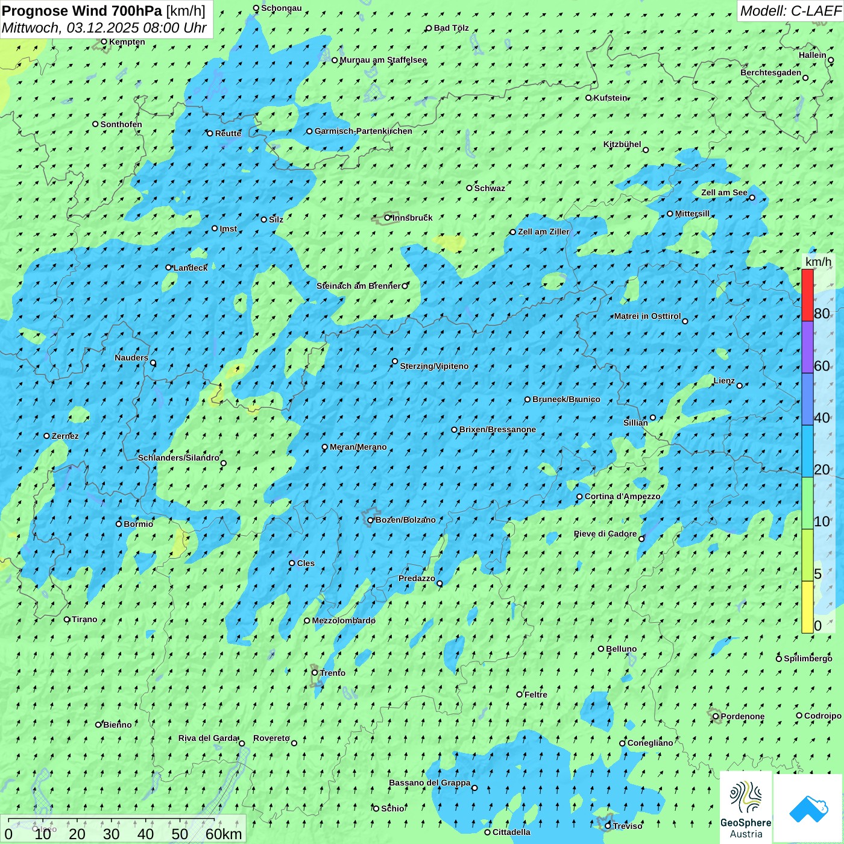The image size is (844, 844).
Task: Click the Bienno label
Action: pos(117,725)
